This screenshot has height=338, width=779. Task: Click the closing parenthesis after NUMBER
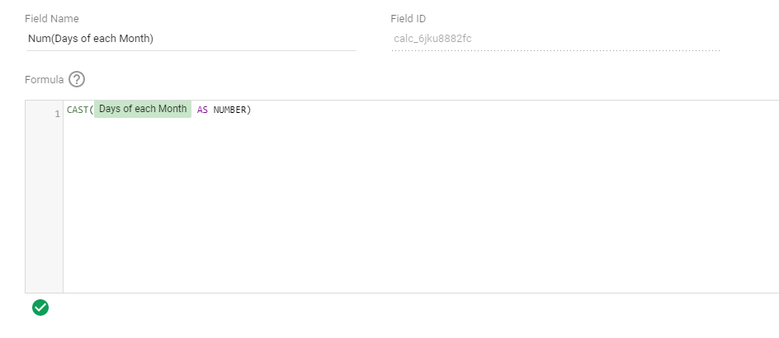(x=248, y=110)
